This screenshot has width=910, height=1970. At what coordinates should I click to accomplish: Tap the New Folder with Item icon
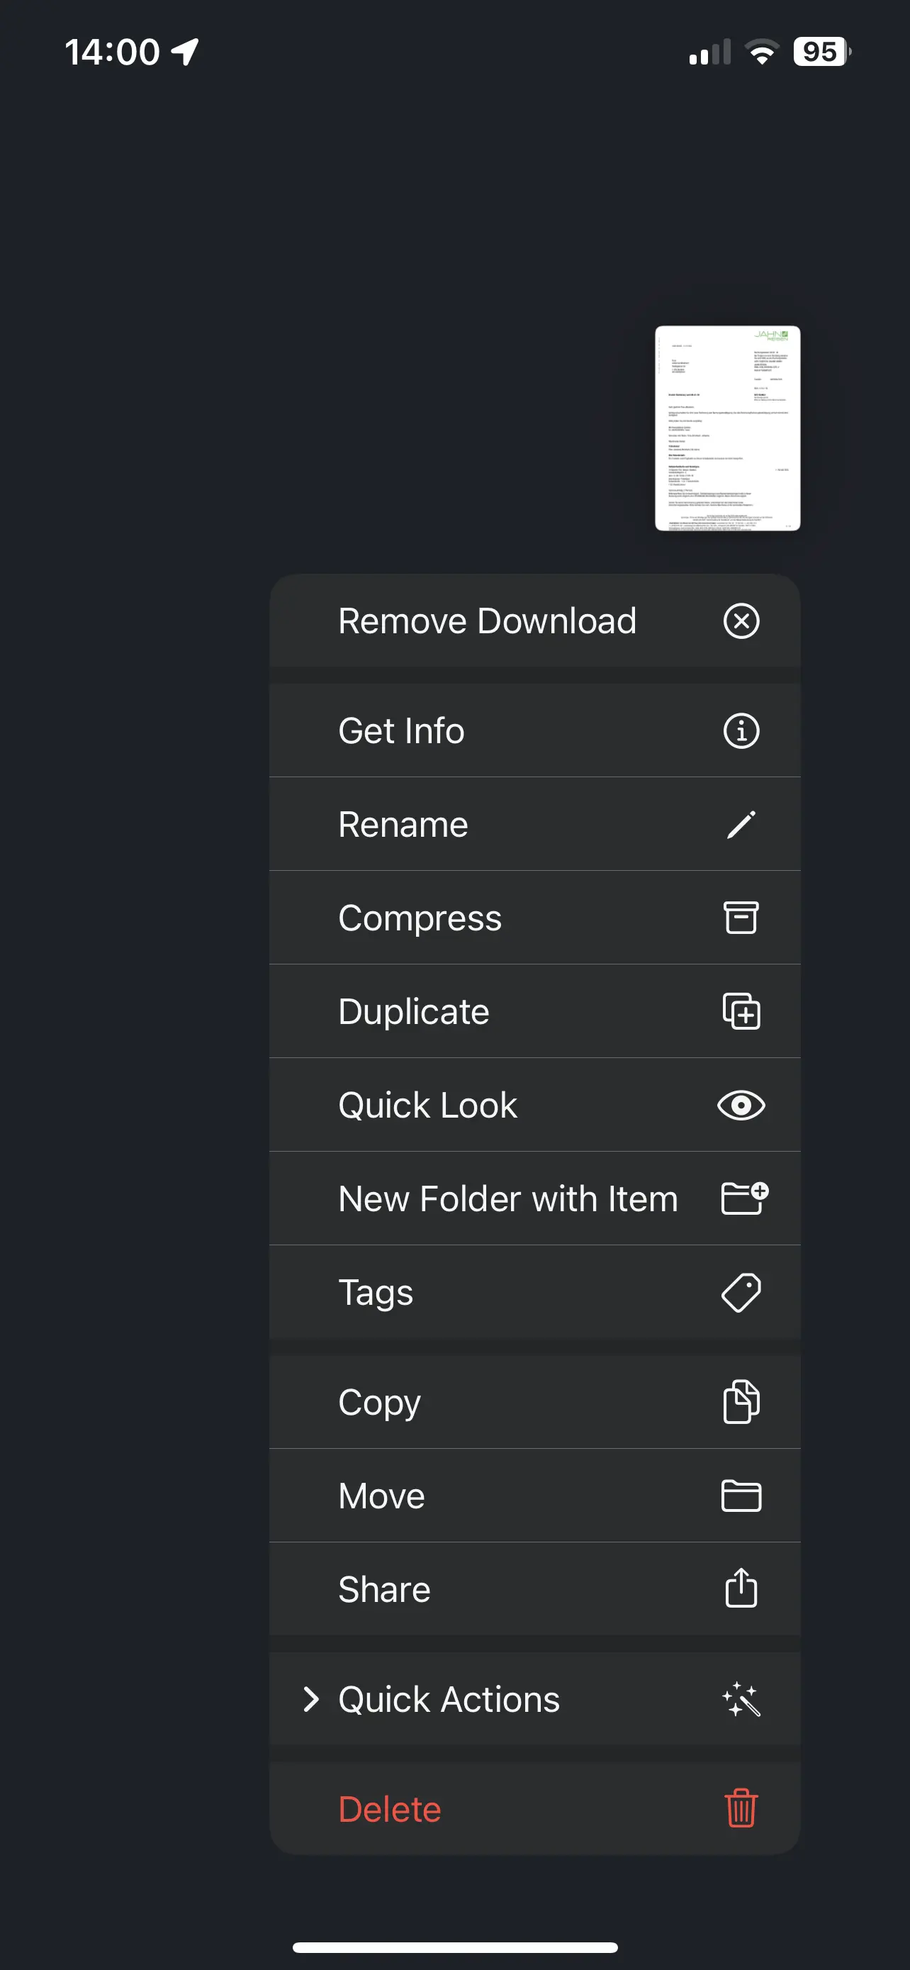click(743, 1198)
